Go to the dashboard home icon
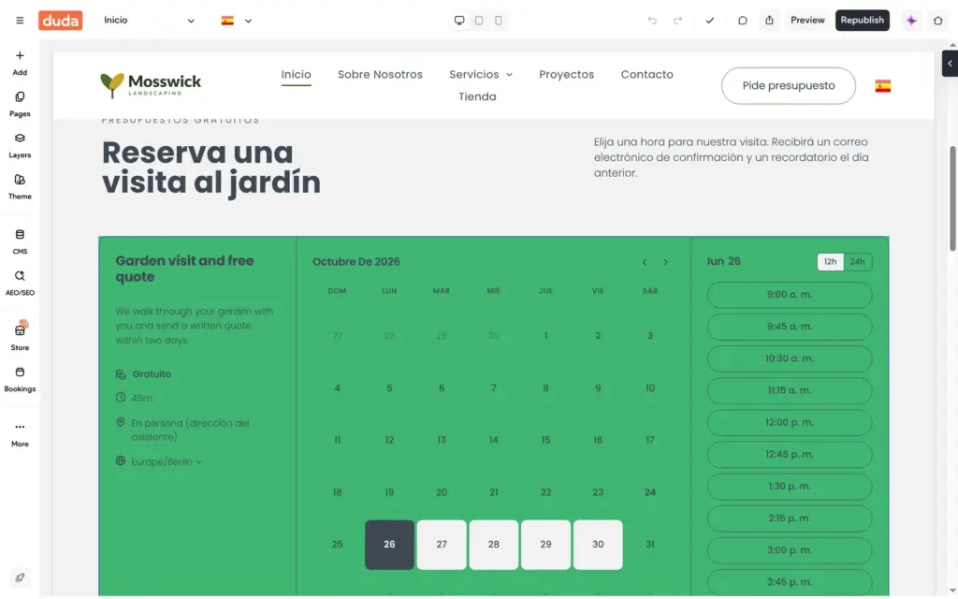 937,21
